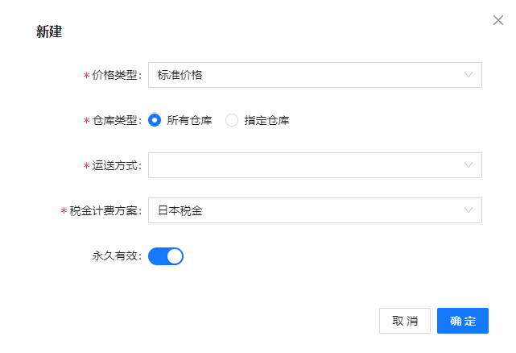
Task: Click the 指定仓库 option text
Action: pyautogui.click(x=266, y=120)
